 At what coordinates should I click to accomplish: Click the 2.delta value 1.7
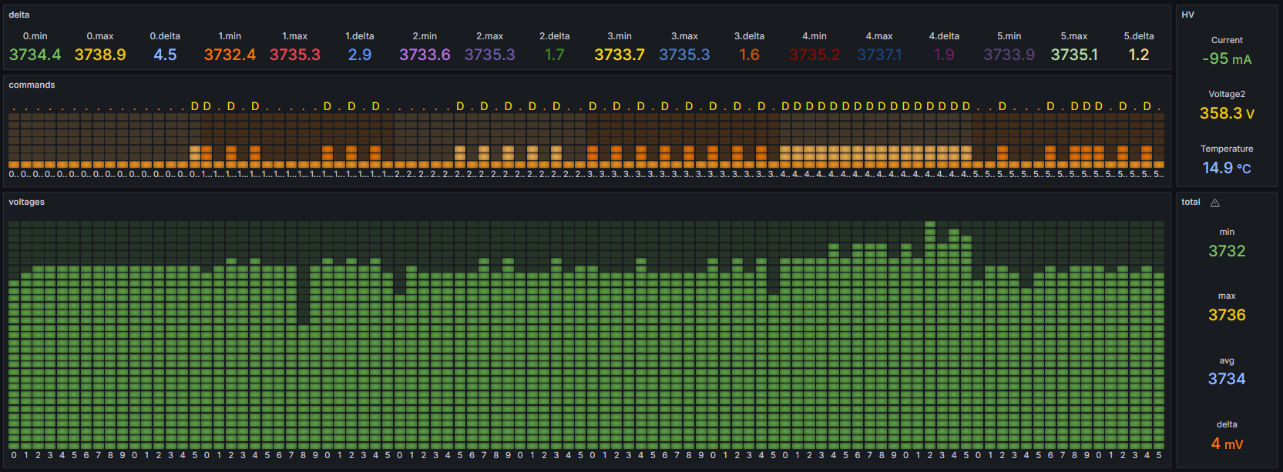pyautogui.click(x=554, y=55)
